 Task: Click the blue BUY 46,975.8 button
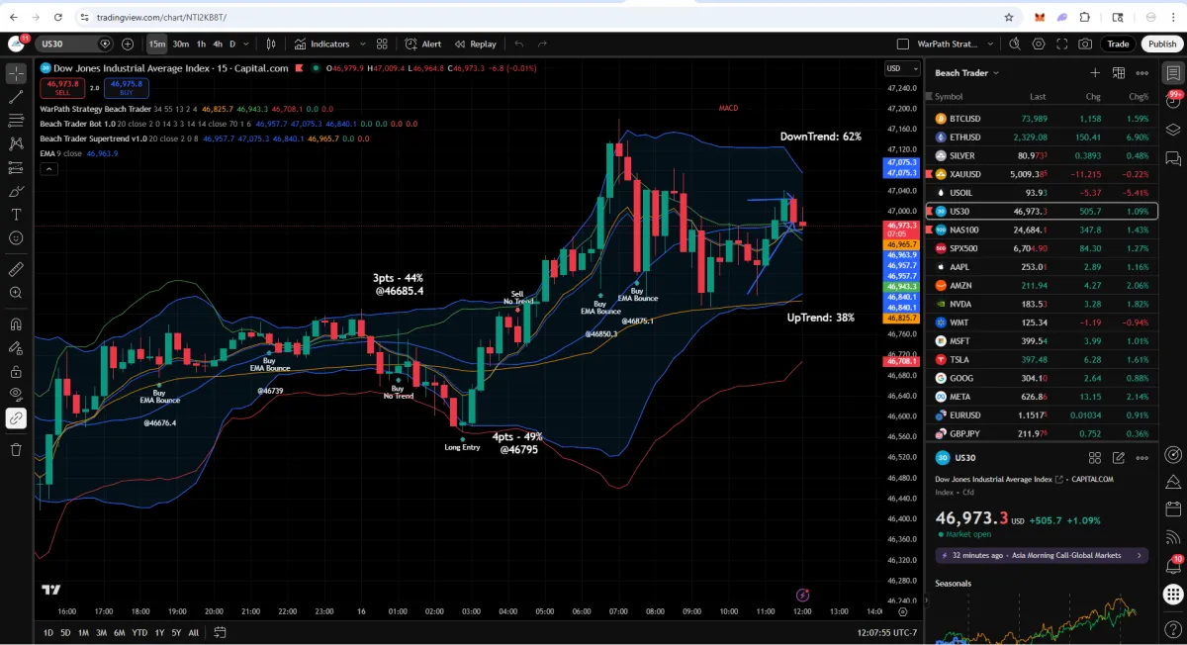[126, 87]
